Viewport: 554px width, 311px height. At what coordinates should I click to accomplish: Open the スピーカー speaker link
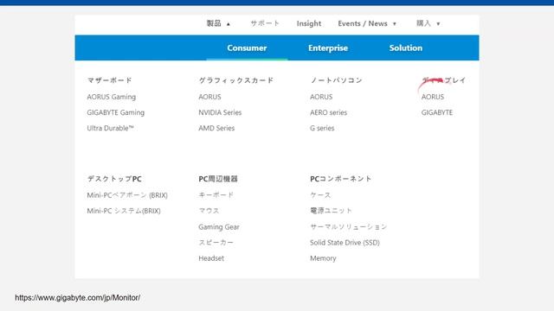coord(216,243)
